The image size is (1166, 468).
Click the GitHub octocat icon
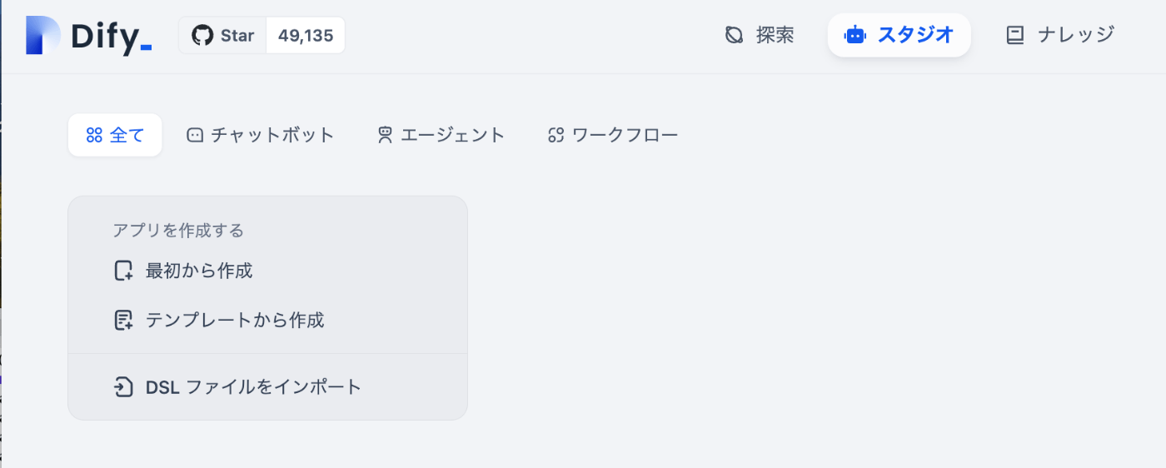tap(202, 36)
